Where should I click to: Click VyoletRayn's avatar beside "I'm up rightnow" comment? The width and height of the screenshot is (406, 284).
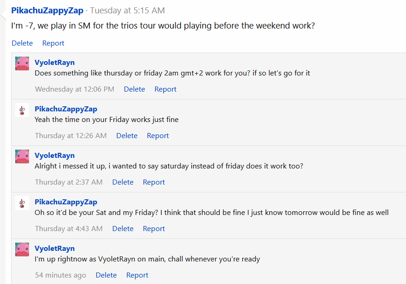click(22, 249)
